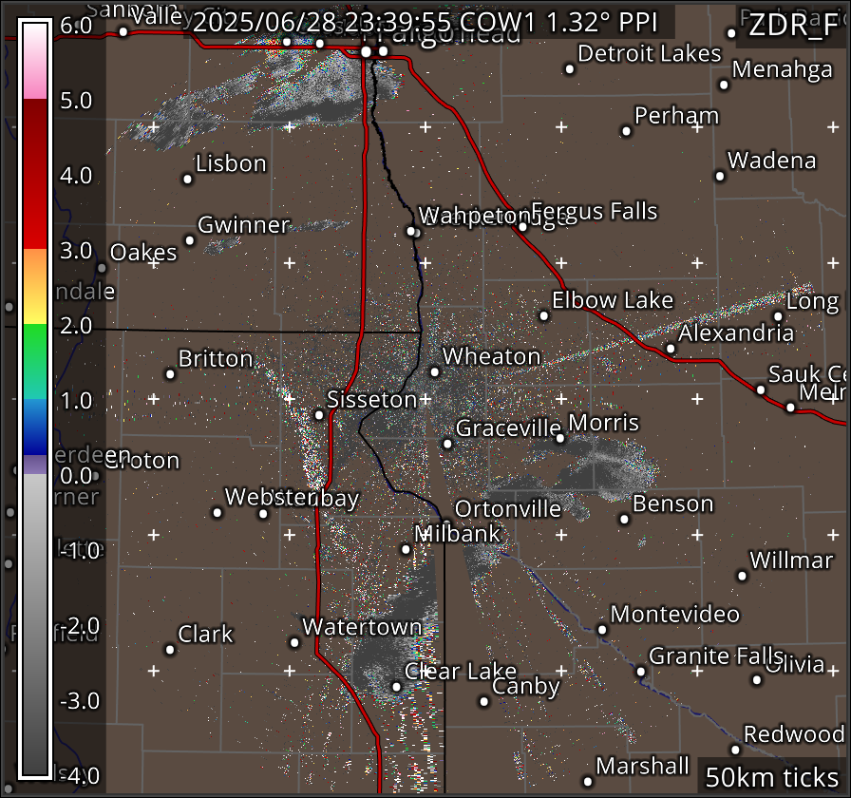Screen dimensions: 851x798
Task: Click the Wheaton city marker dot
Action: pos(435,371)
